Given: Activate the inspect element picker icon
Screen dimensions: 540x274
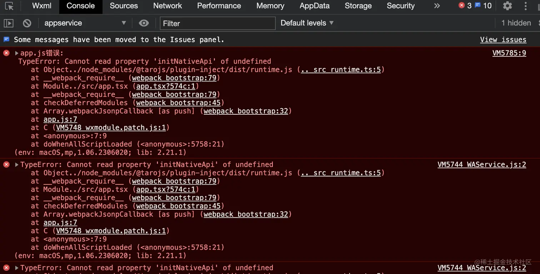Looking at the screenshot, I should 9,6.
